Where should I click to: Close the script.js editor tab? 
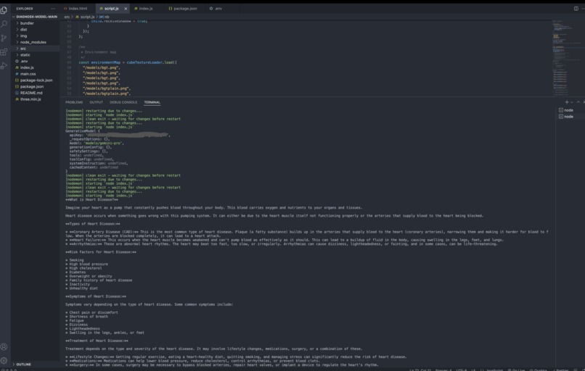click(x=126, y=9)
